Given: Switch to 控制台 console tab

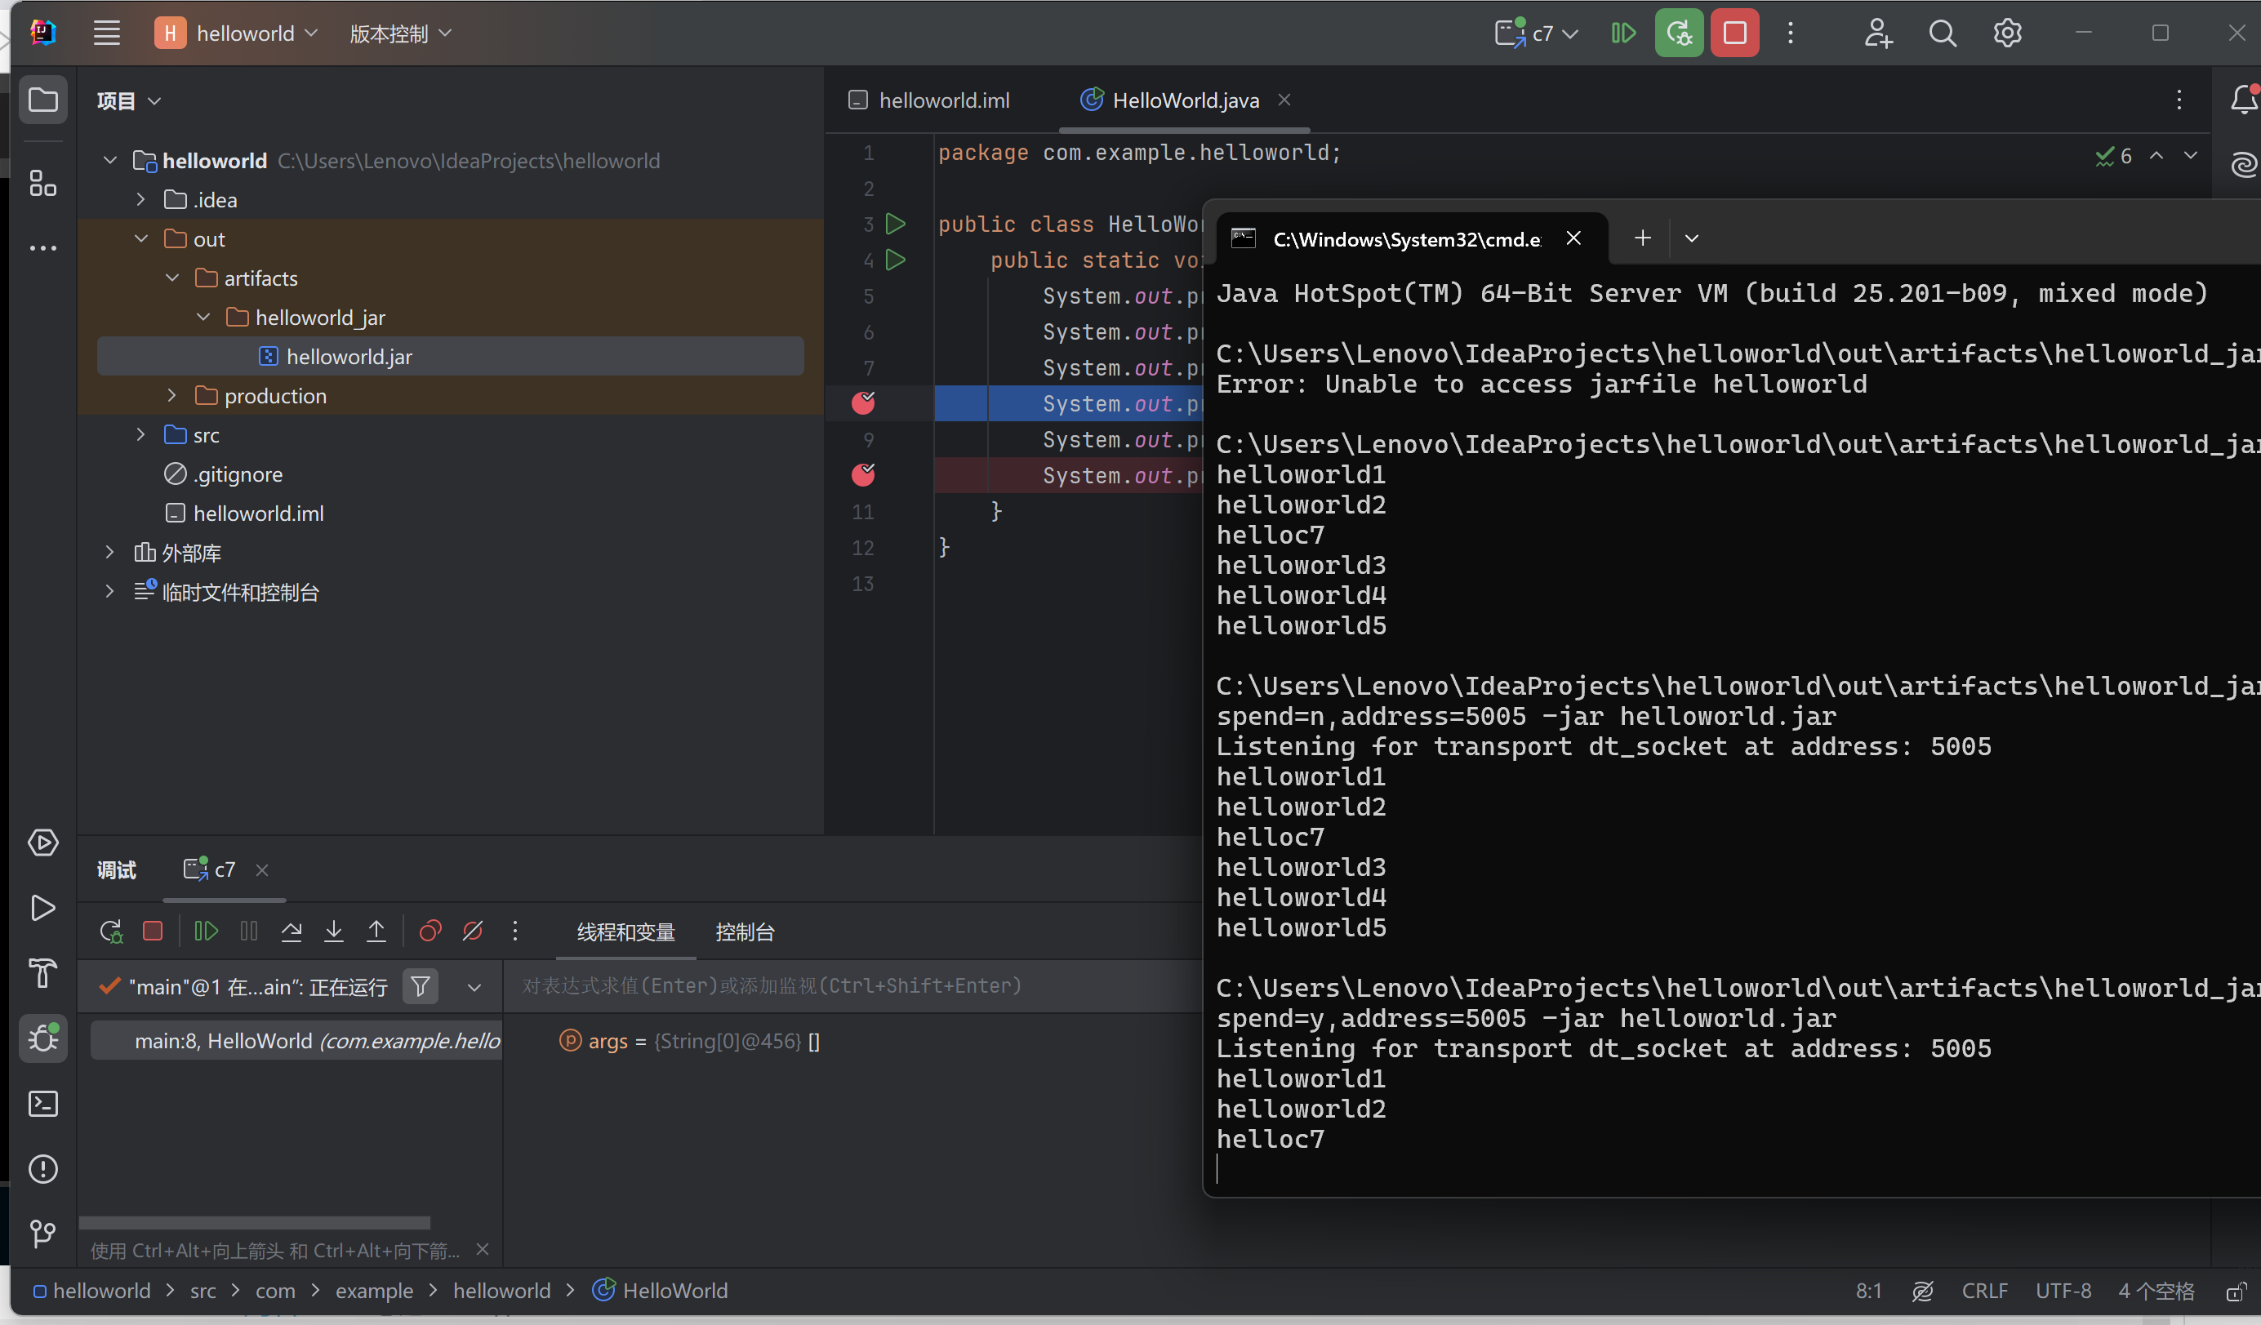Looking at the screenshot, I should click(744, 932).
